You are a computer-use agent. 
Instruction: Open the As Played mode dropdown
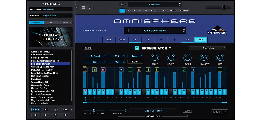click(x=95, y=56)
